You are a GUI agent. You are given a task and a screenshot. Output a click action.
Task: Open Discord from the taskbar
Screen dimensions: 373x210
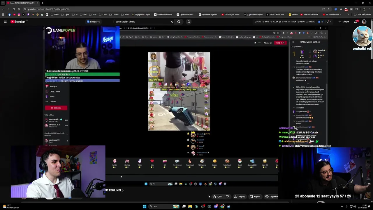tap(216, 206)
